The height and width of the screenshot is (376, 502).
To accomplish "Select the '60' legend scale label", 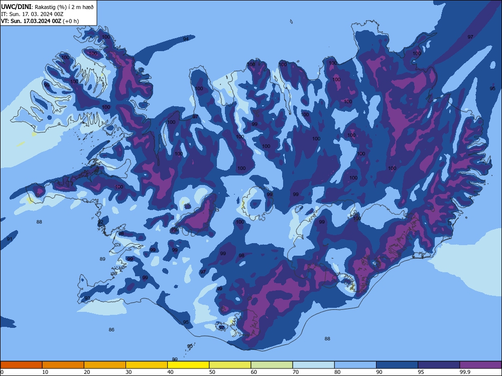I will pos(254,372).
